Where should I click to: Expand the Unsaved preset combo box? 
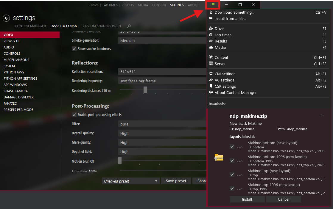[x=131, y=181]
